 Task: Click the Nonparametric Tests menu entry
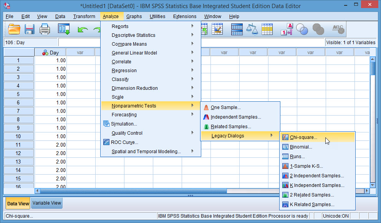(151, 106)
